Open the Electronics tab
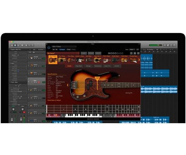 point(98,66)
